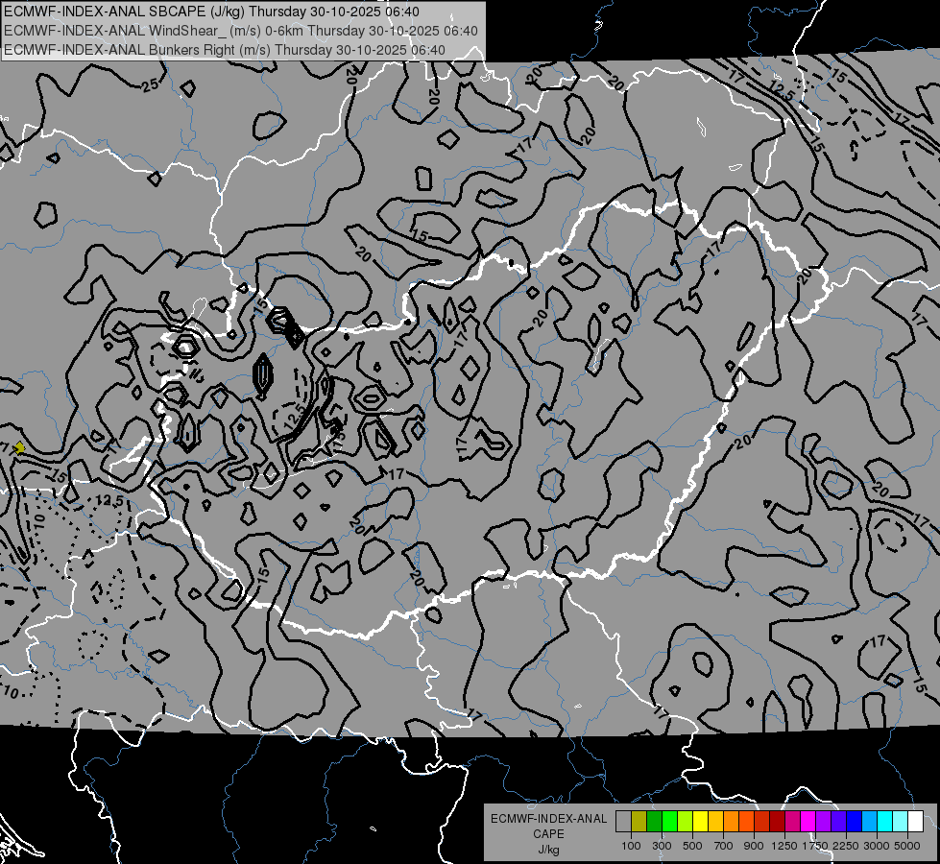Click the legend title ECMWF-INDEX-ANAL
This screenshot has height=864, width=940.
coord(548,819)
